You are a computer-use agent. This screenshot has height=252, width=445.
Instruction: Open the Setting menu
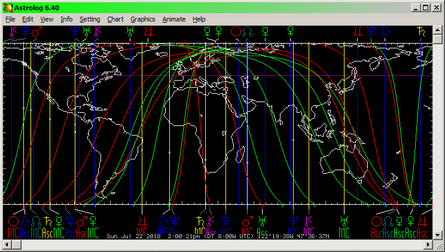[x=90, y=19]
